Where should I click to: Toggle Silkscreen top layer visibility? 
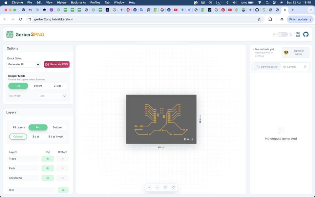point(48,178)
